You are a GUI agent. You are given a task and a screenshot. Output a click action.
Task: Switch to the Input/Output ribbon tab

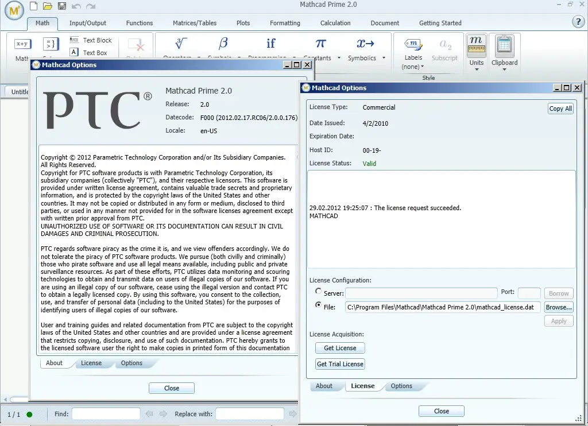tap(88, 23)
